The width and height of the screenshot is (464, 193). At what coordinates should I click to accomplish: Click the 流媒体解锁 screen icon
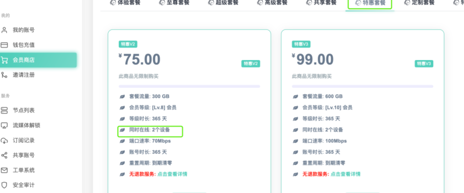coord(4,126)
